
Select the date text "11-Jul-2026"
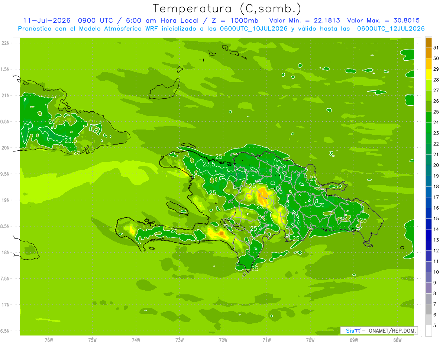pyautogui.click(x=46, y=20)
